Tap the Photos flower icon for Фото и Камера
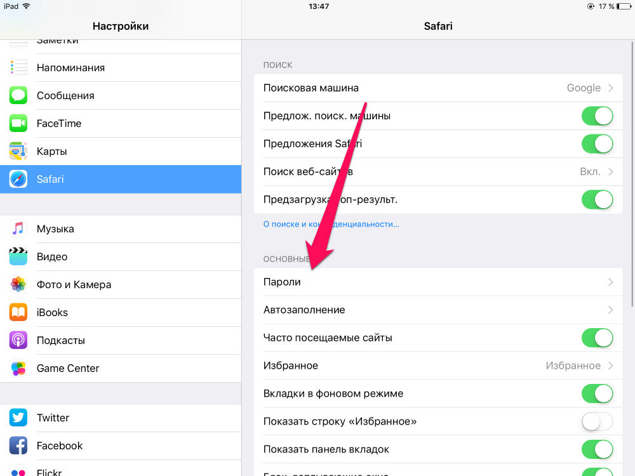Image resolution: width=635 pixels, height=476 pixels. (x=18, y=284)
